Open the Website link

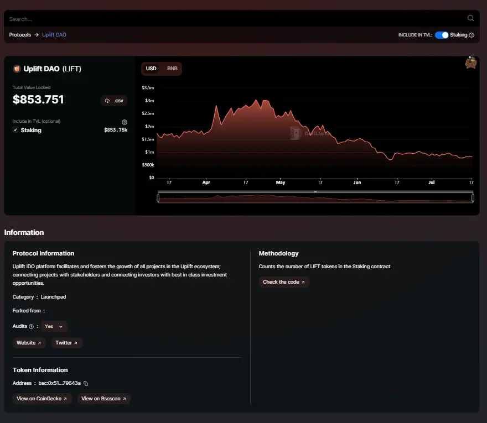pyautogui.click(x=29, y=343)
